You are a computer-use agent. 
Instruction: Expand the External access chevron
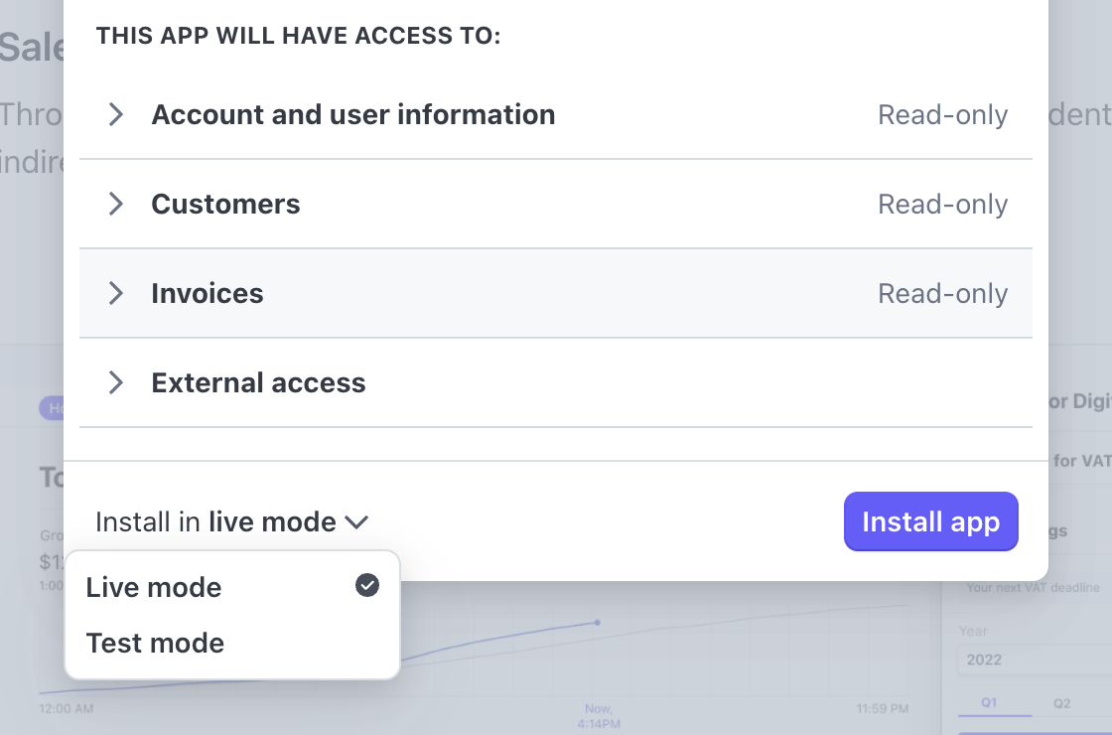coord(115,382)
